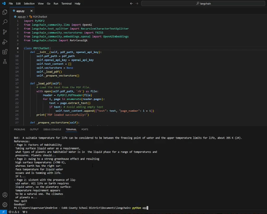
Task: Open the Explorer view in activity bar
Action: point(5,12)
